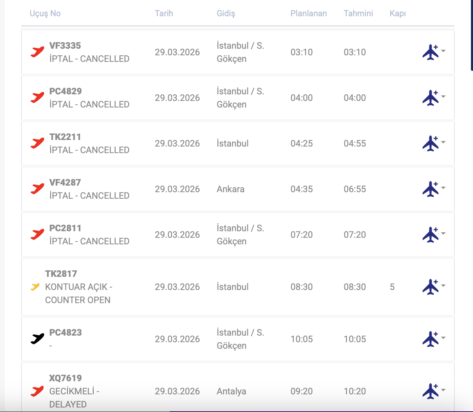
Task: Open the dropdown arrow on XQ7619 row
Action: pyautogui.click(x=444, y=390)
